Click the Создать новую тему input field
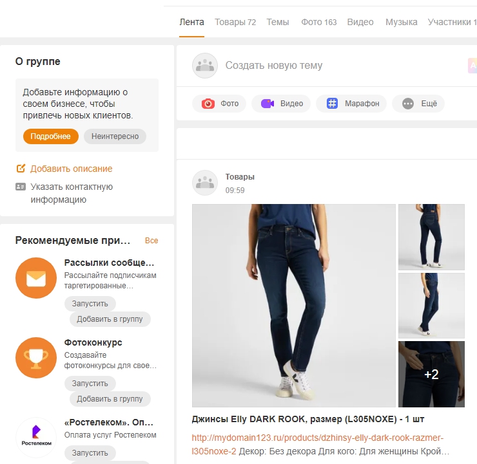 point(322,66)
